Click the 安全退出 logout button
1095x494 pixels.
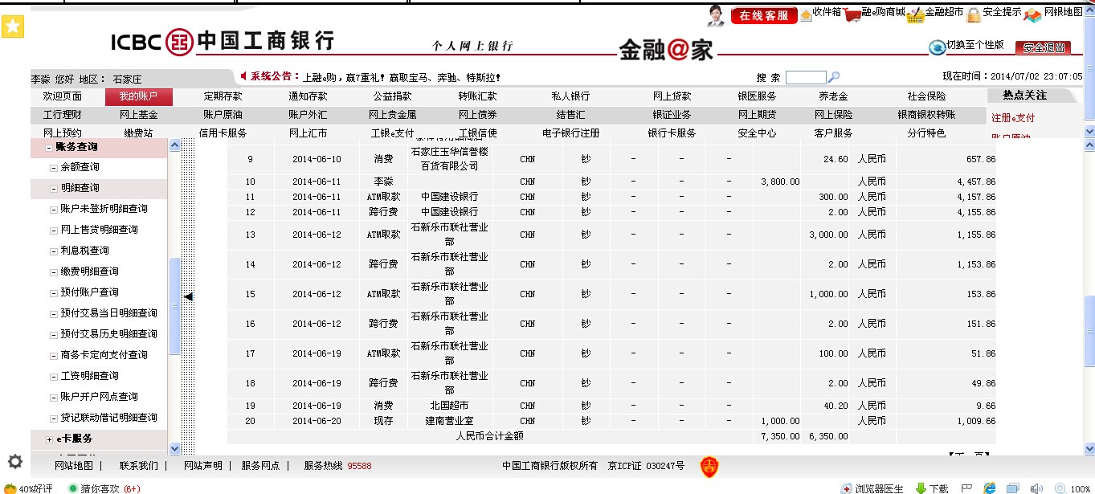click(x=1043, y=48)
